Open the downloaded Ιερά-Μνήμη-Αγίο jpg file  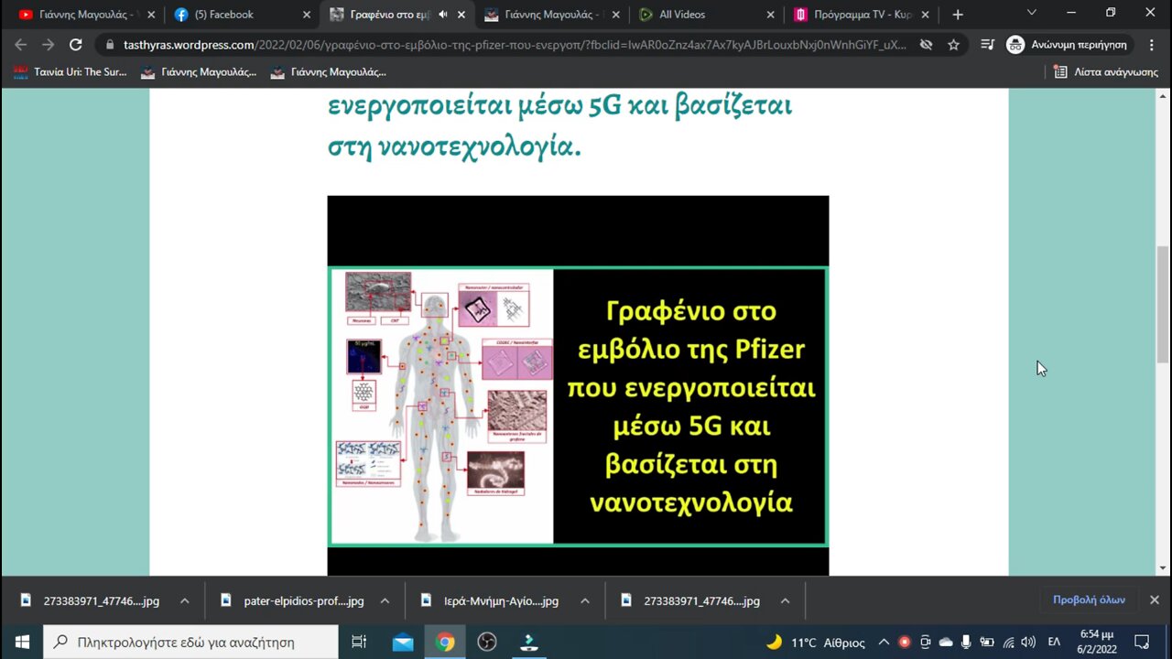490,600
